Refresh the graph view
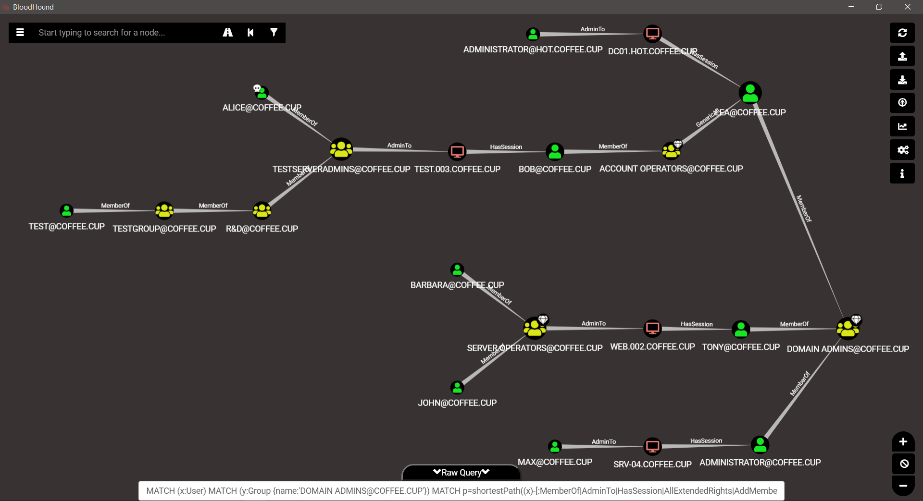Viewport: 923px width, 501px height. [902, 33]
